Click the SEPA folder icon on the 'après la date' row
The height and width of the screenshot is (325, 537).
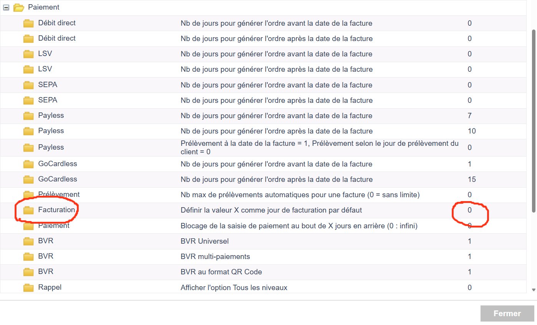point(28,100)
